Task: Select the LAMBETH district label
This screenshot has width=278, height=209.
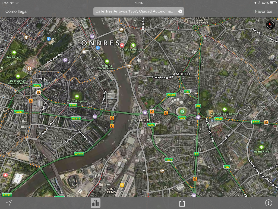Action: [x=180, y=74]
